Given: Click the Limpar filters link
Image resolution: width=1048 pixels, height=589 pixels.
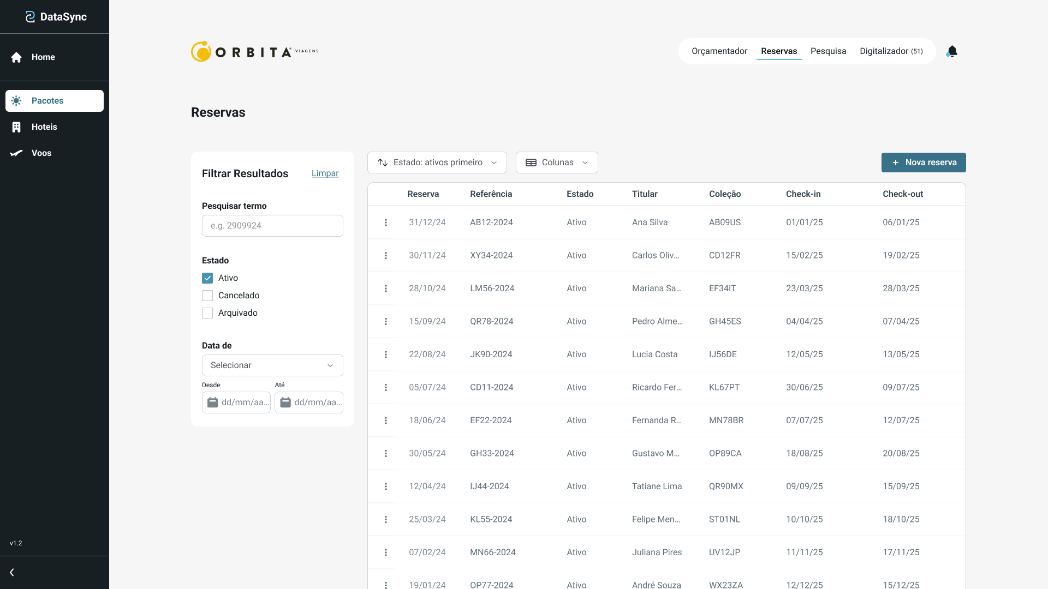Looking at the screenshot, I should point(325,173).
